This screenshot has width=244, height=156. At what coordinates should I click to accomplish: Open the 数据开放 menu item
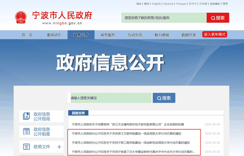click(189, 35)
